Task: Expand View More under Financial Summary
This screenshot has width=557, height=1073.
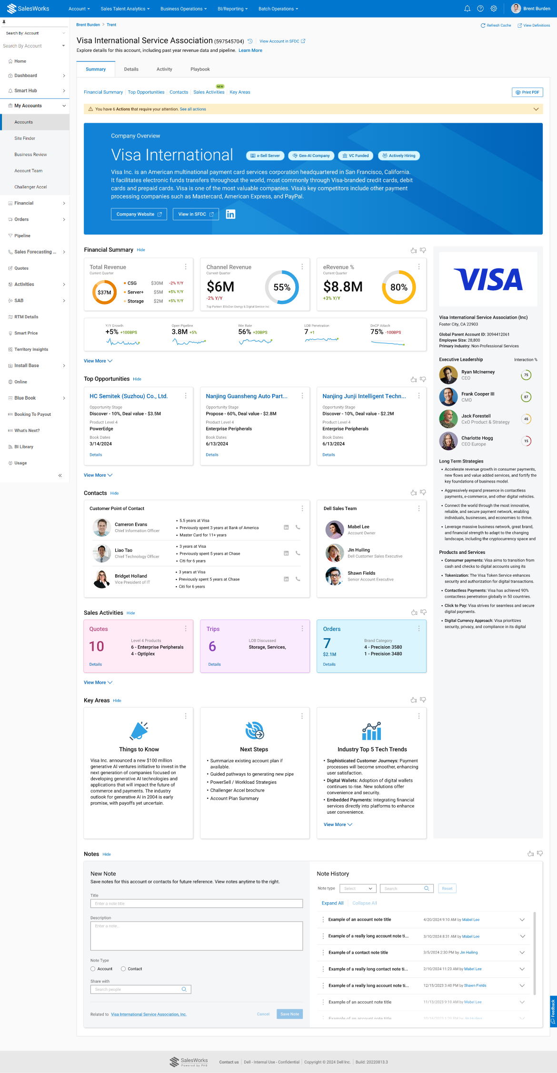Action: point(98,361)
